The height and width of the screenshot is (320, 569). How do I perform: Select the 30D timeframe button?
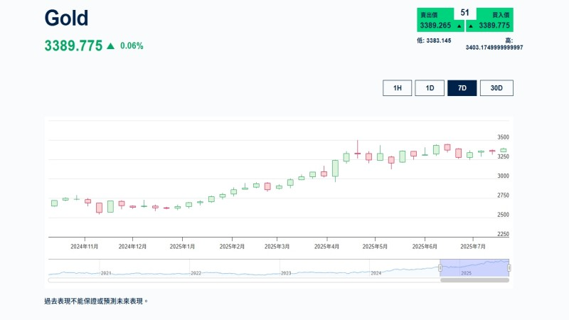[496, 87]
